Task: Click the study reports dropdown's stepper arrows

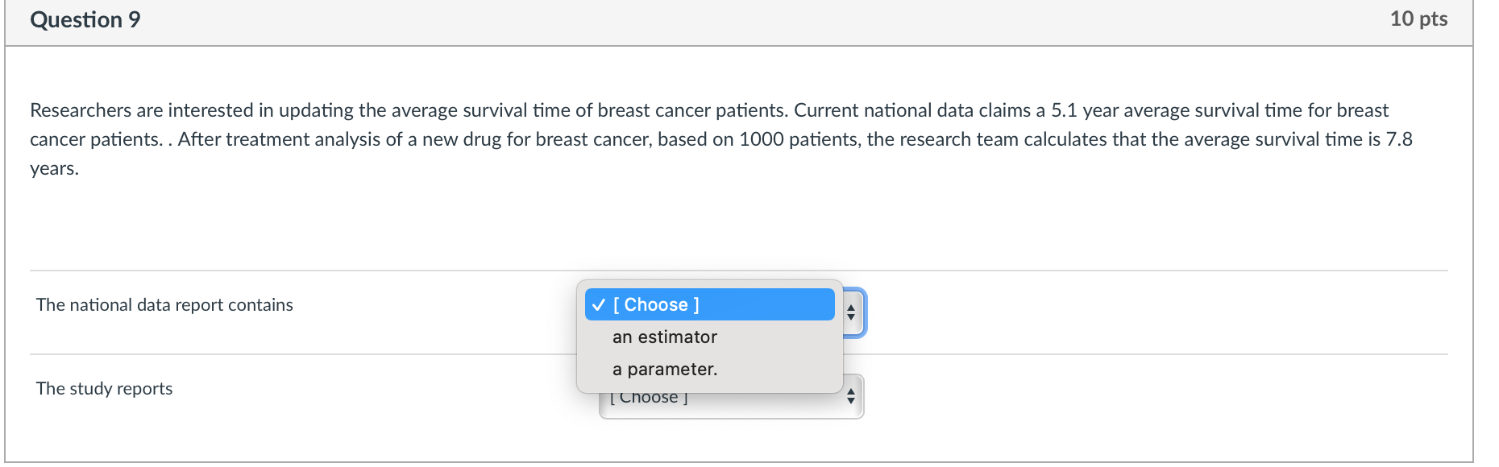Action: point(851,397)
